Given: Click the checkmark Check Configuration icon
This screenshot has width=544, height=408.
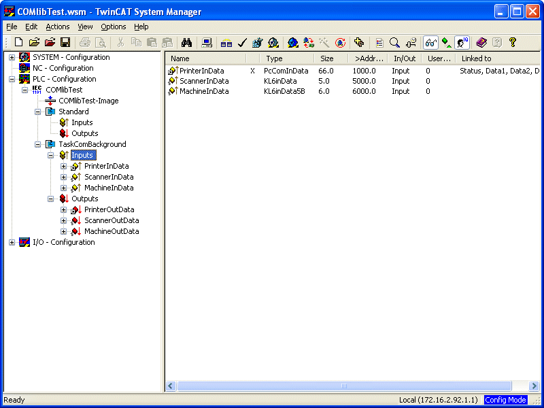Looking at the screenshot, I should click(242, 43).
